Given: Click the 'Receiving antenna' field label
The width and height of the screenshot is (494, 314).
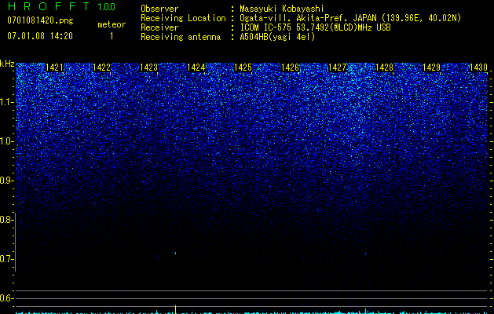Looking at the screenshot, I should click(x=181, y=37).
